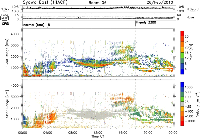Select the bright blue bottom Power colorbar segment
Screen dimensions: 200x138
[x=182, y=71]
